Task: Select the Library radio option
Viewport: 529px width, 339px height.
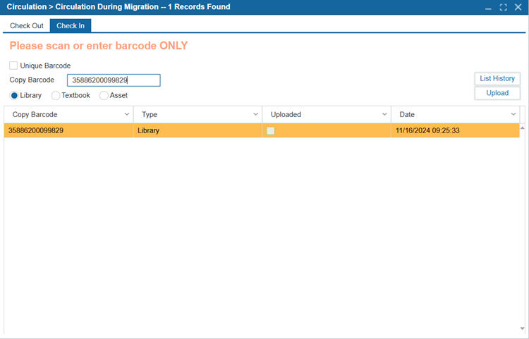Action: coord(14,95)
